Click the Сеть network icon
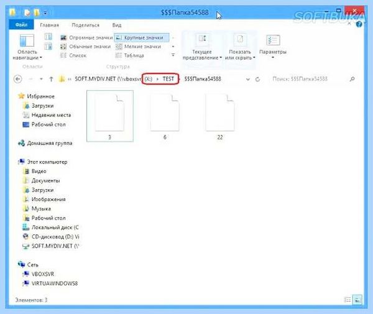 pyautogui.click(x=21, y=264)
